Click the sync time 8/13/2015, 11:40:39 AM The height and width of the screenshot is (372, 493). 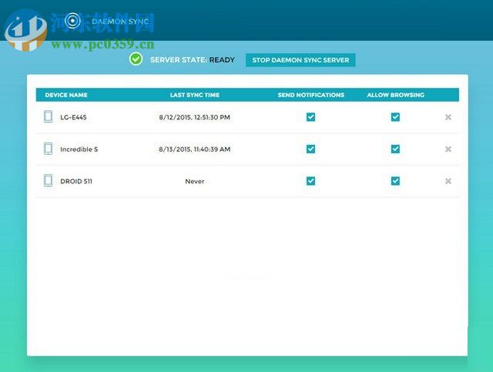pyautogui.click(x=195, y=149)
